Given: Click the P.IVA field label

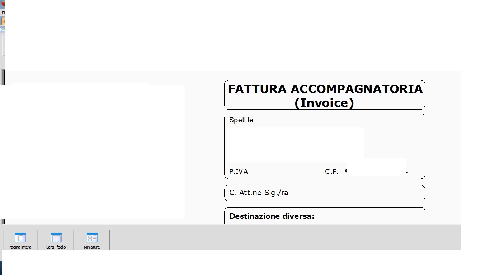Looking at the screenshot, I should [239, 172].
